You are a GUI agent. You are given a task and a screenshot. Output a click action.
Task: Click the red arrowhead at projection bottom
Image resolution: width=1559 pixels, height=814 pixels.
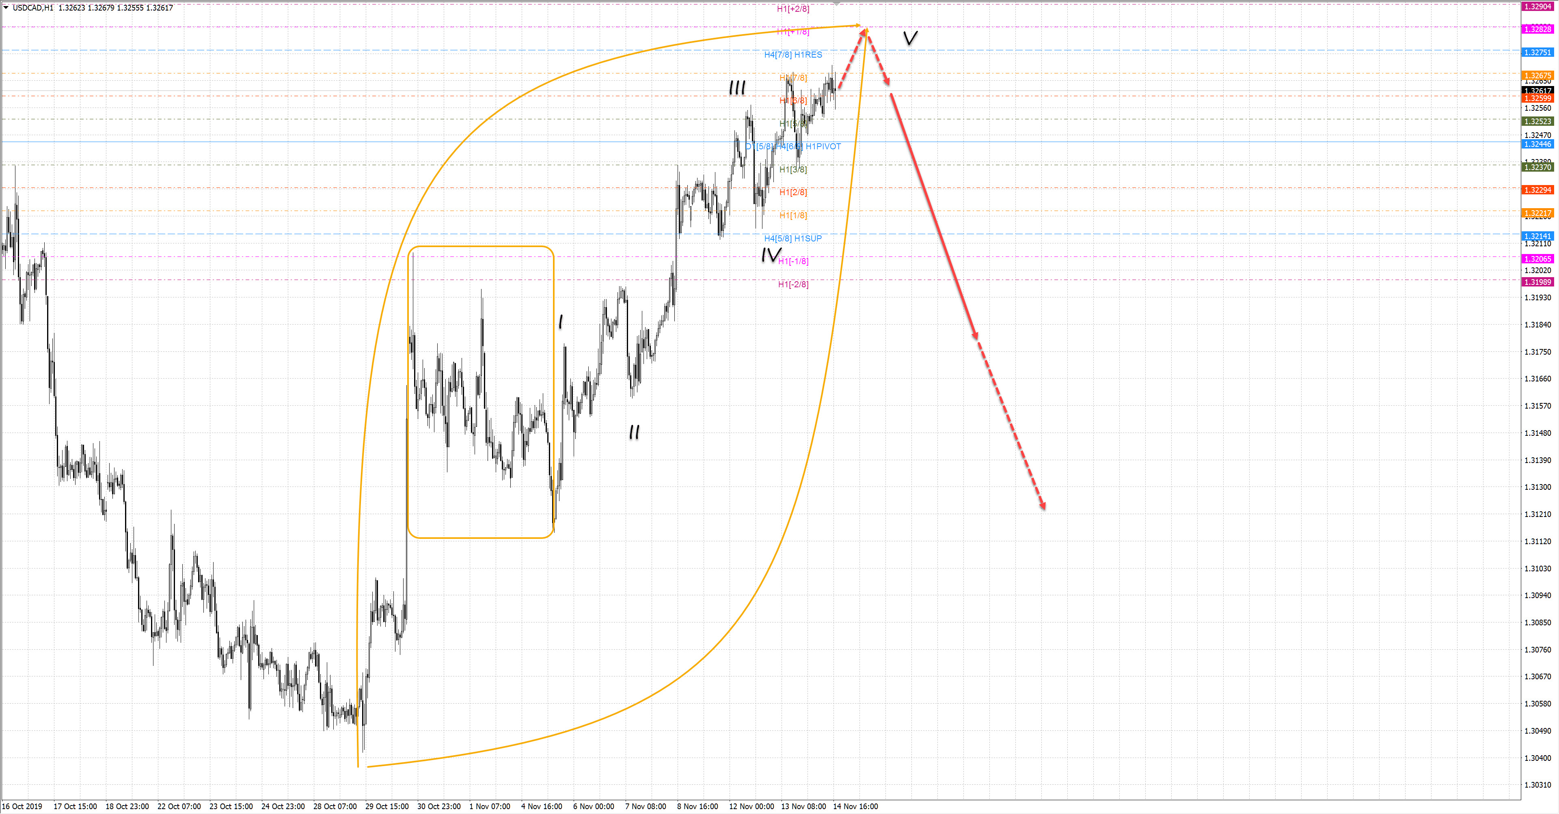click(x=1043, y=506)
